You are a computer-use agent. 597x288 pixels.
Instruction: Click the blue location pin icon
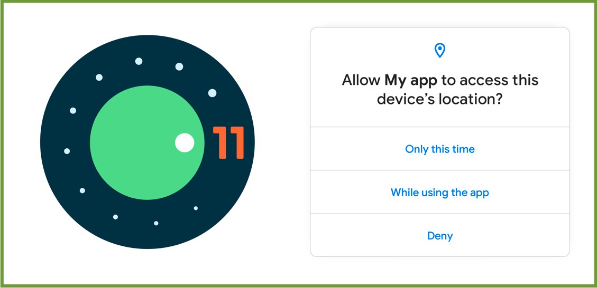click(x=440, y=51)
